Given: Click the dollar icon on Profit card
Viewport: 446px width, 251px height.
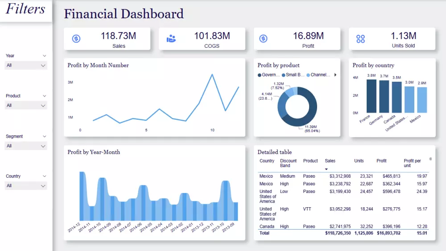Looking at the screenshot, I should tap(263, 38).
